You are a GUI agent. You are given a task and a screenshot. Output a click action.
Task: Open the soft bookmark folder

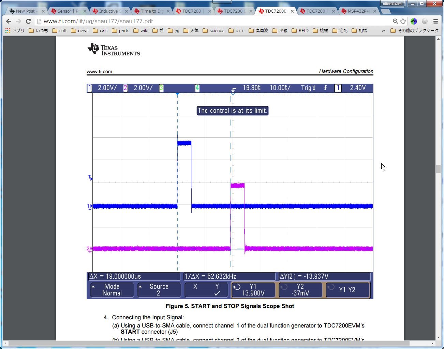coord(60,30)
